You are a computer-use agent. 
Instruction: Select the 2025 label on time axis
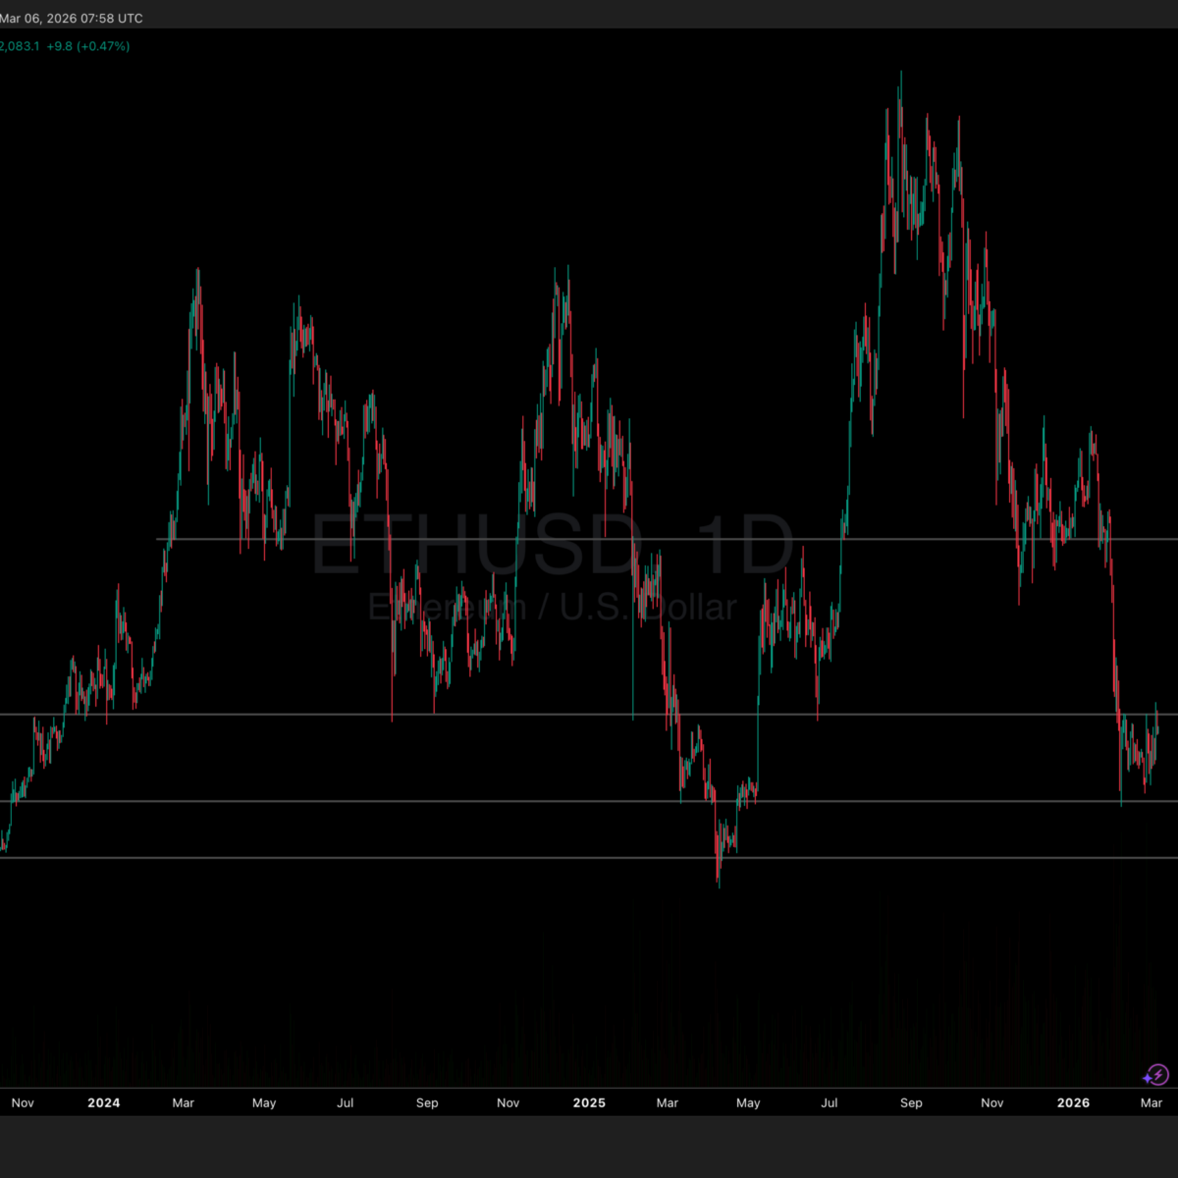(589, 1102)
